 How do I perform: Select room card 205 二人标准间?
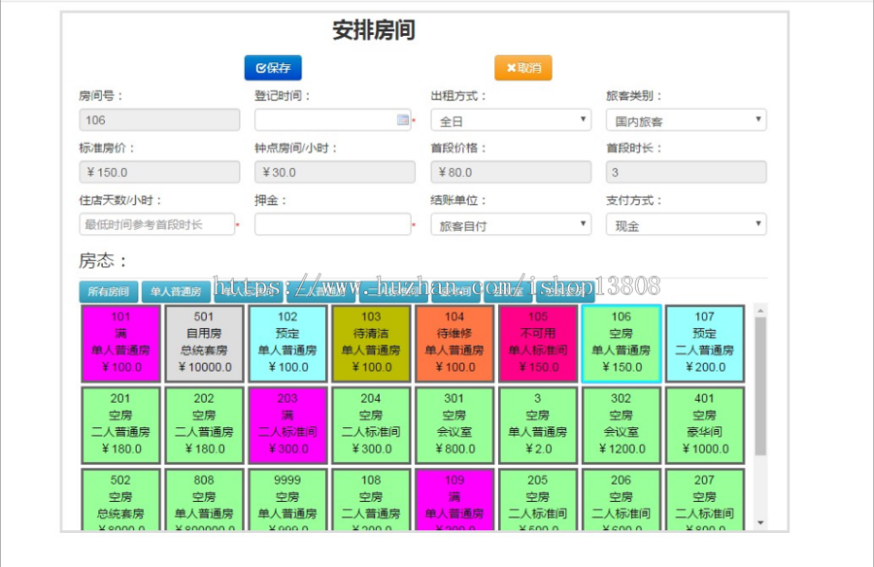point(538,500)
